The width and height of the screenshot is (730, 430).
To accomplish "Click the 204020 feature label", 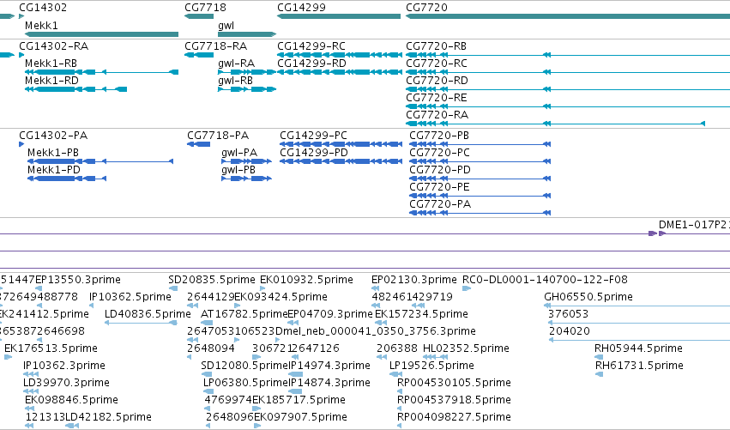I will 570,331.
